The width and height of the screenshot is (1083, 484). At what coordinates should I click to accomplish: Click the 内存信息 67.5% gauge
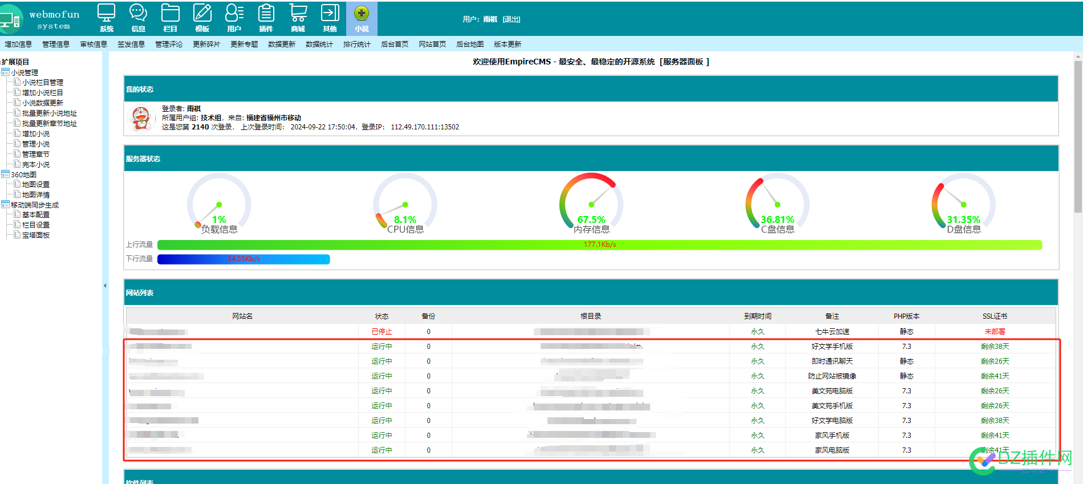tap(591, 204)
